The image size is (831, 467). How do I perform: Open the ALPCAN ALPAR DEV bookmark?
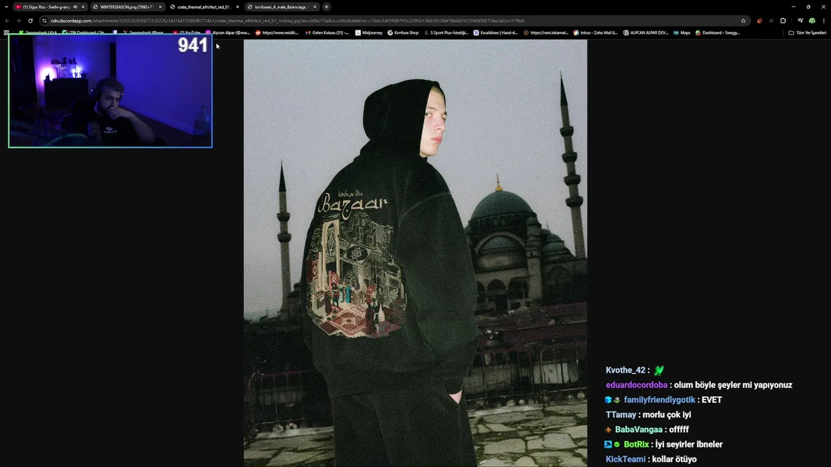point(645,32)
